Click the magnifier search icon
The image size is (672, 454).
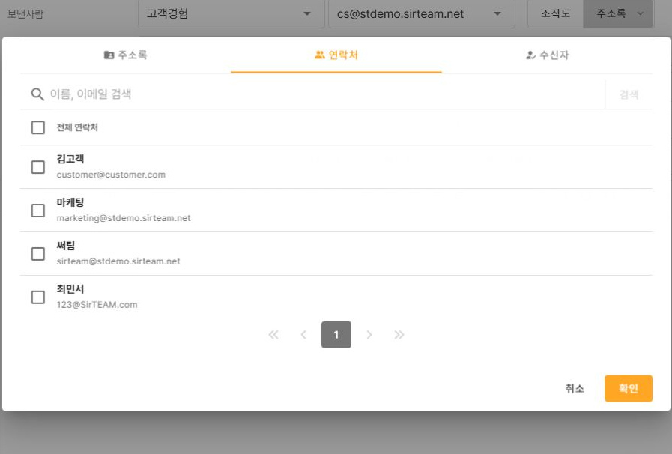click(37, 94)
